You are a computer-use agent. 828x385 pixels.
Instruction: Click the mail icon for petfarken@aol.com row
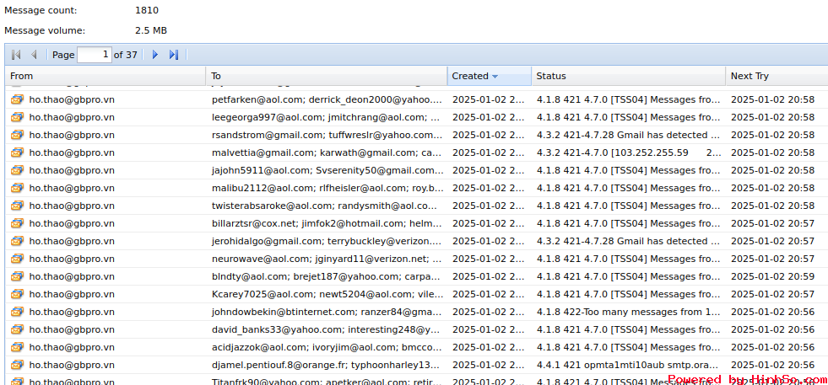[17, 99]
